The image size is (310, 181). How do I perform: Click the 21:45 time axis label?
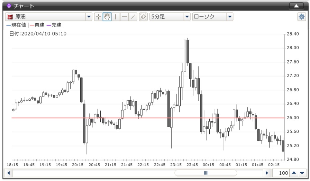[127, 165]
